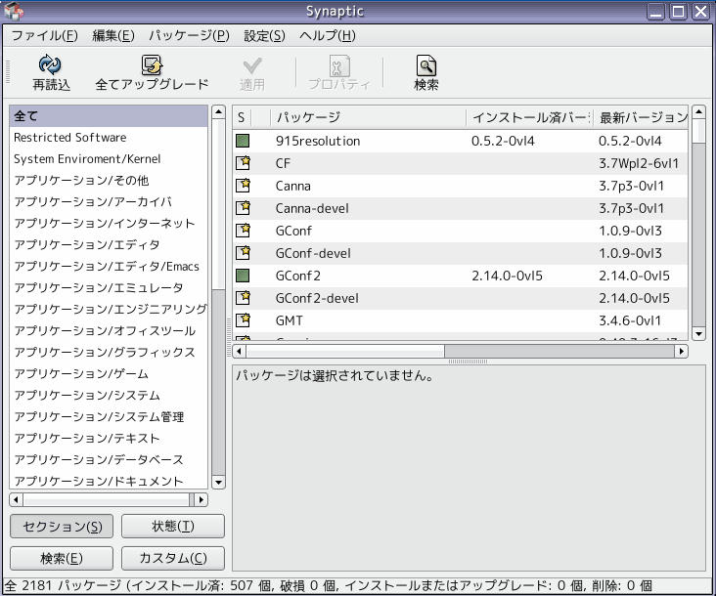Toggle status box of Canna package
This screenshot has width=716, height=596.
[243, 185]
